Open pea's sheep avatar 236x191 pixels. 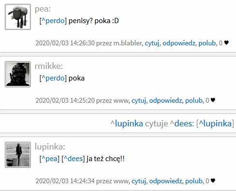[x=18, y=17]
